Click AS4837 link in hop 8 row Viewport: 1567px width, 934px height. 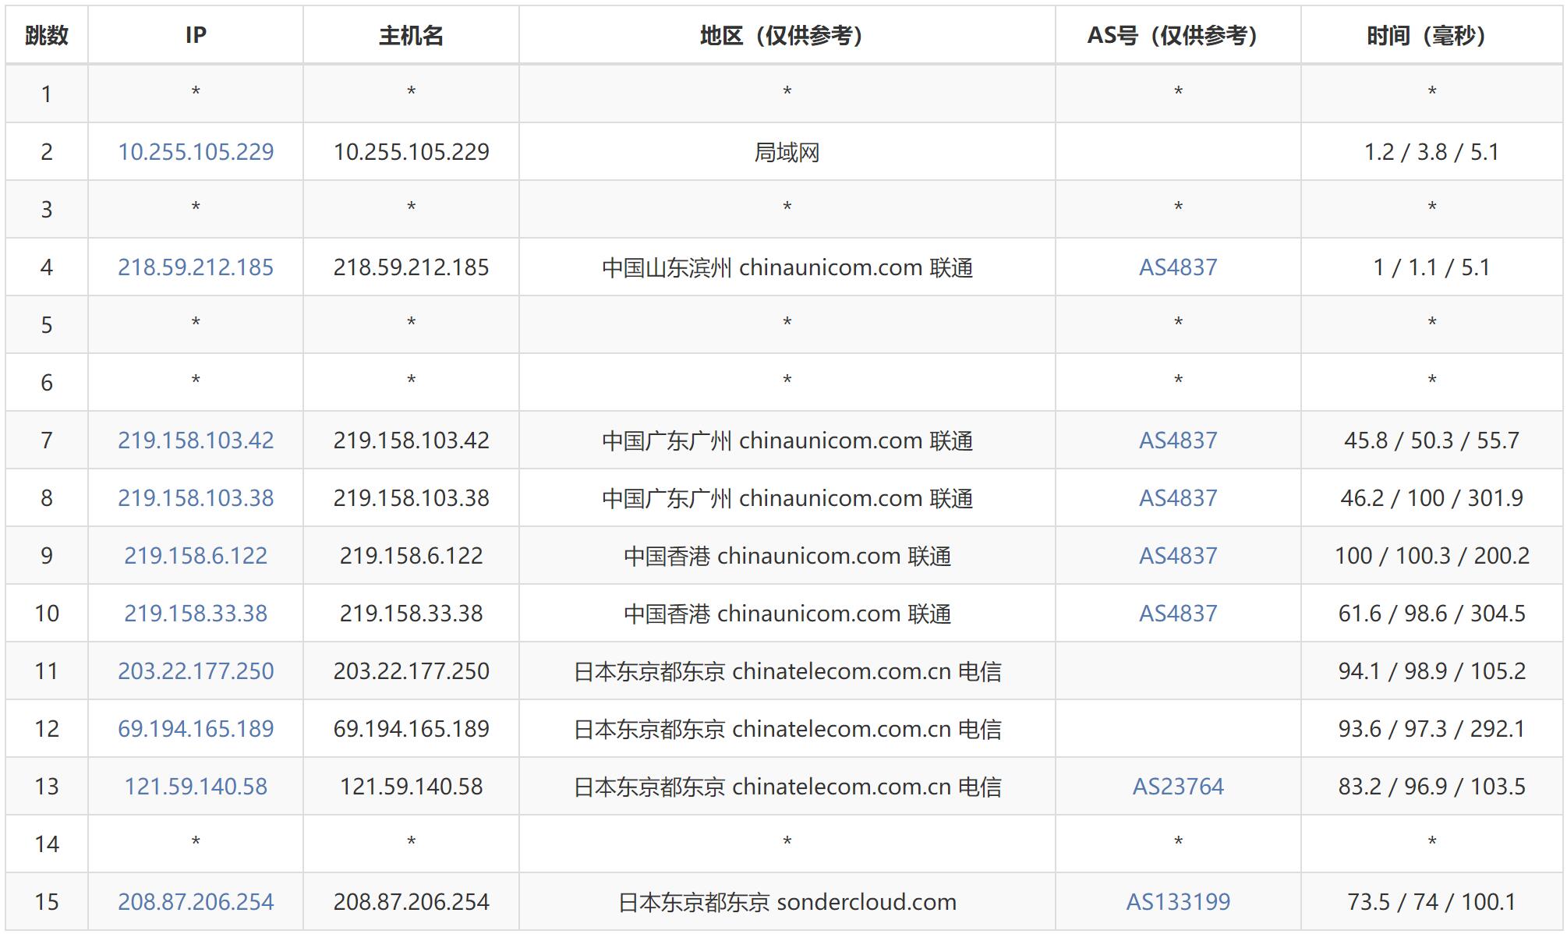pos(1178,497)
